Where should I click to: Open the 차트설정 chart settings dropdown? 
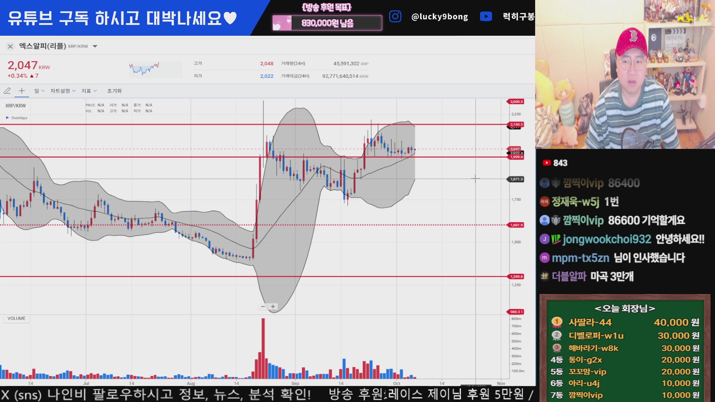click(63, 91)
